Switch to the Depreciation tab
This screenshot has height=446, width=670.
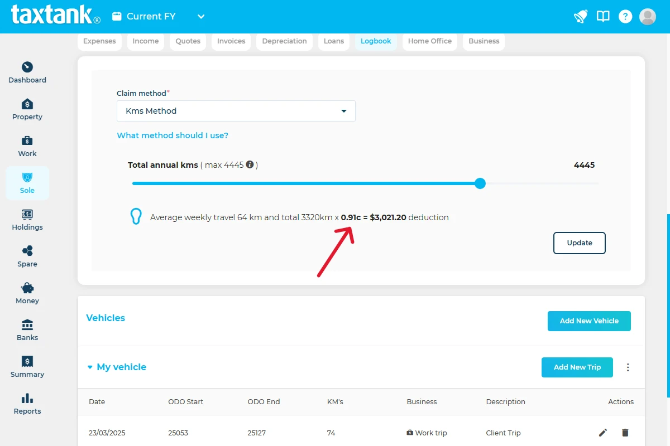click(284, 41)
